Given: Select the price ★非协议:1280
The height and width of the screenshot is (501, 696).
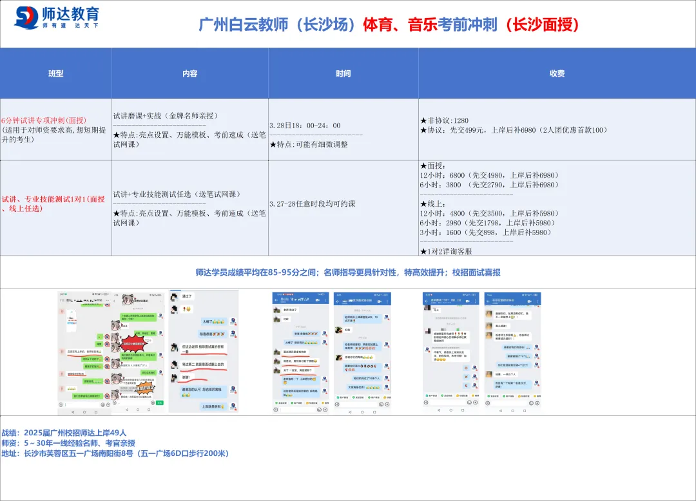Looking at the screenshot, I should tap(444, 120).
